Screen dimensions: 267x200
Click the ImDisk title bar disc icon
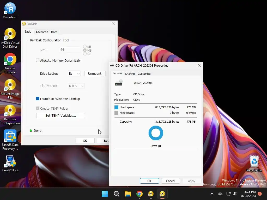pyautogui.click(x=24, y=24)
